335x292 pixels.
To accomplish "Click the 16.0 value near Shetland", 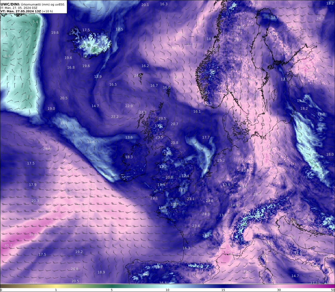I will tap(167, 87).
